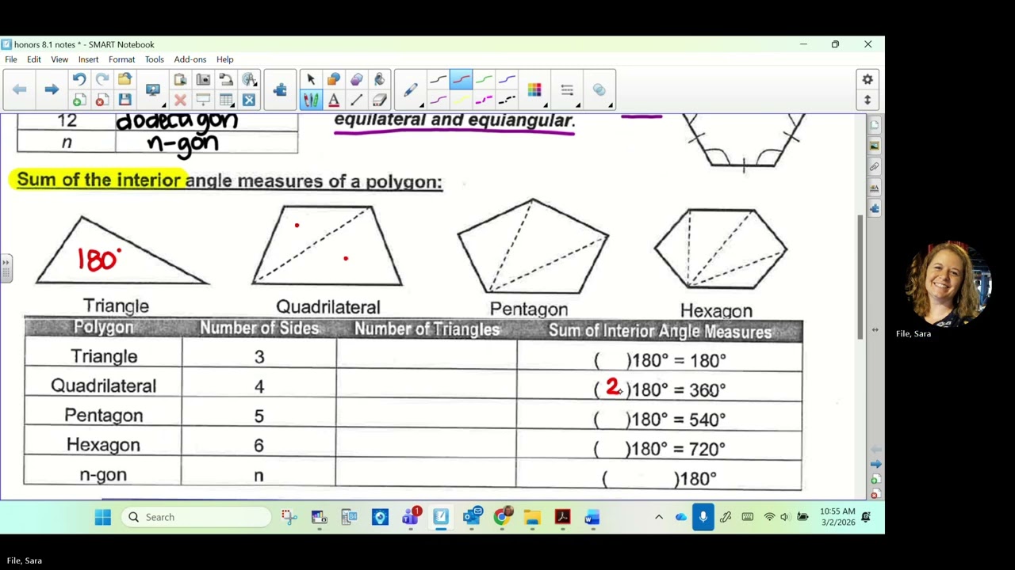Choose the Eraser tool
The image size is (1015, 570).
point(380,100)
